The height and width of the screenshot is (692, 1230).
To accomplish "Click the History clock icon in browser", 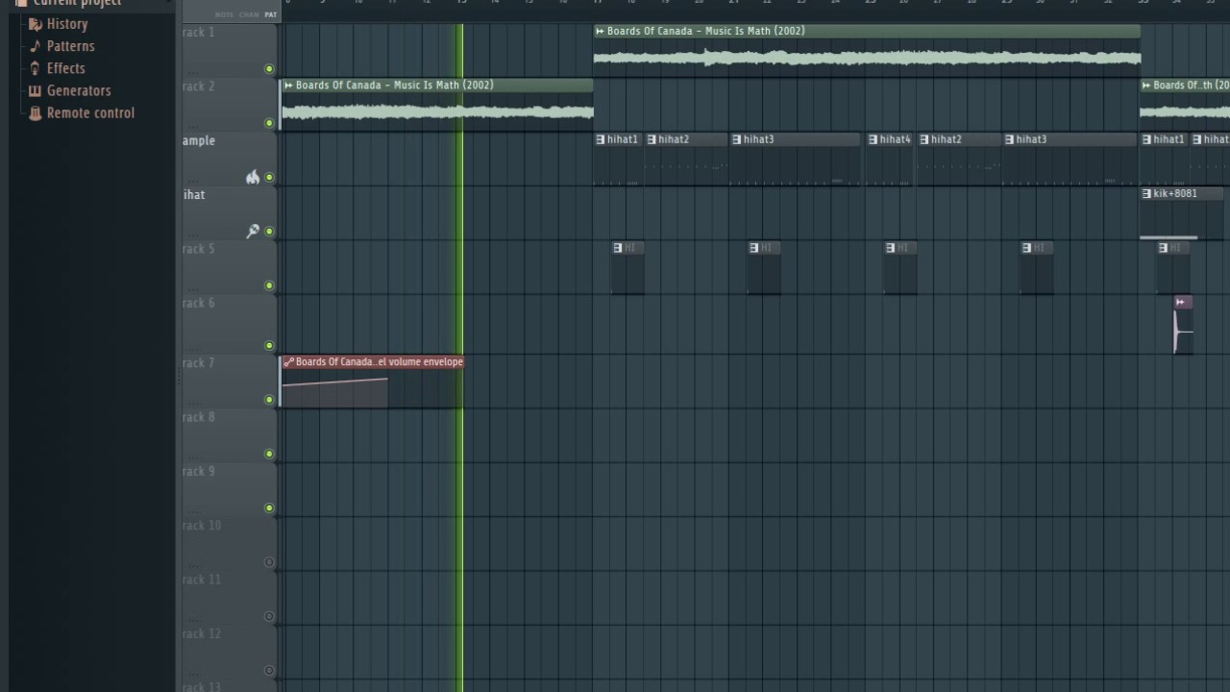I will (36, 24).
